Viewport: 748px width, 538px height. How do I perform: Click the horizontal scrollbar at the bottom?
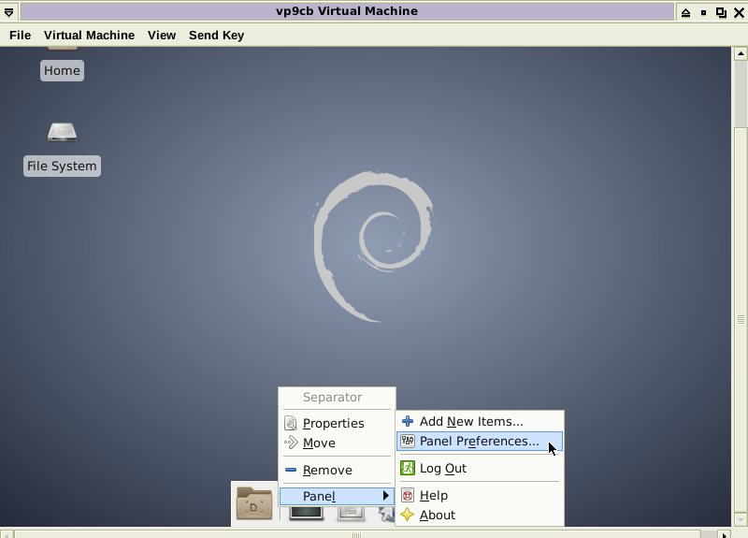tap(355, 534)
